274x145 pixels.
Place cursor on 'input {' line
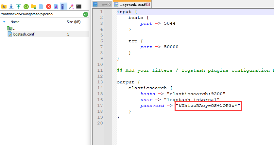tap(127, 12)
